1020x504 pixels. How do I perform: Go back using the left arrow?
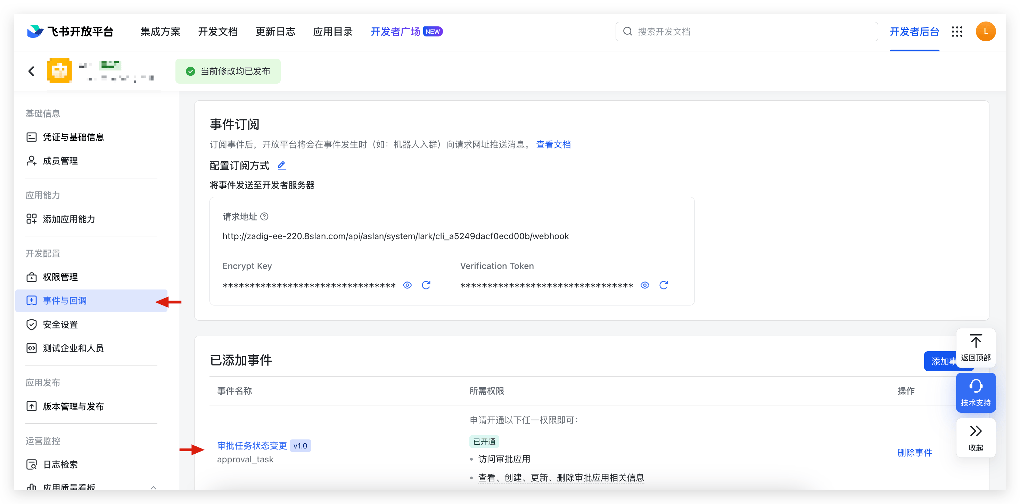(32, 71)
